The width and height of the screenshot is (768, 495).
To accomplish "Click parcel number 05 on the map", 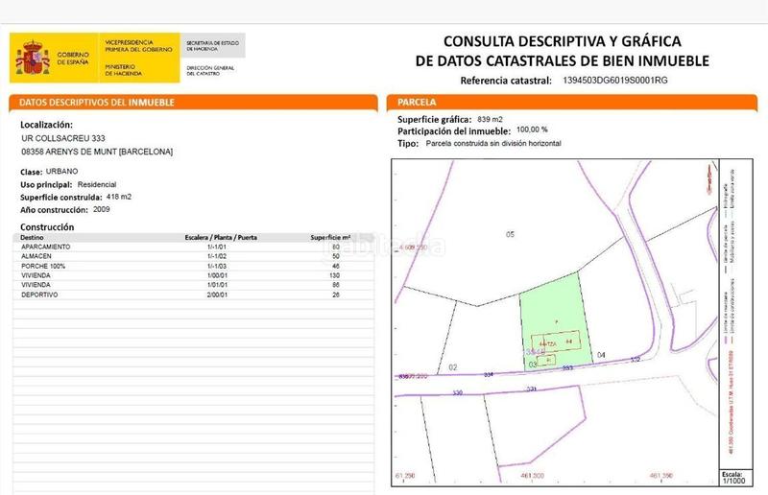I will [x=511, y=234].
